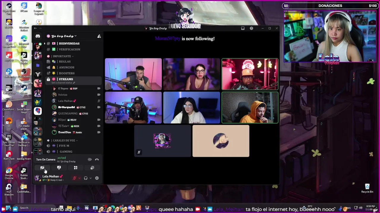
Task: Click camera icon beside El Vegano
Action: pyautogui.click(x=99, y=88)
